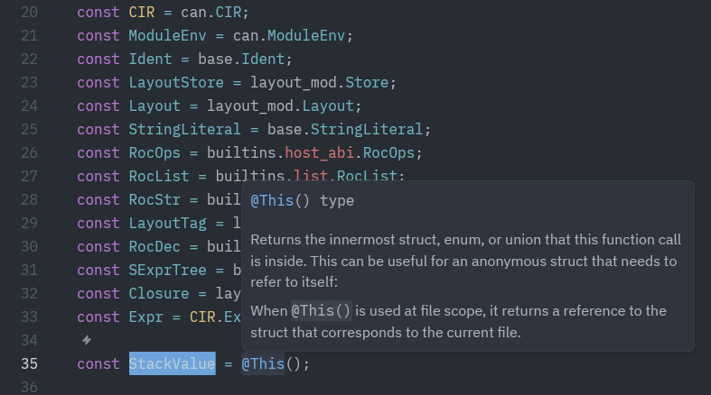The height and width of the screenshot is (395, 711).
Task: Click the @This() type heading in hover popup
Action: (x=302, y=200)
